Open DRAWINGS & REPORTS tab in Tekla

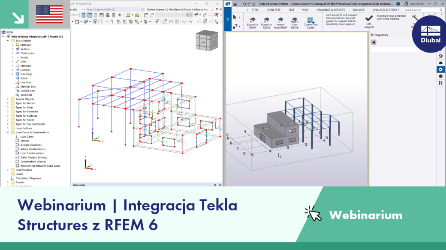tap(331, 10)
